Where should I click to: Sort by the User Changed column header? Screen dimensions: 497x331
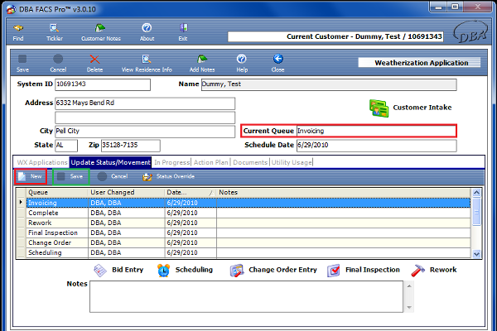point(126,193)
